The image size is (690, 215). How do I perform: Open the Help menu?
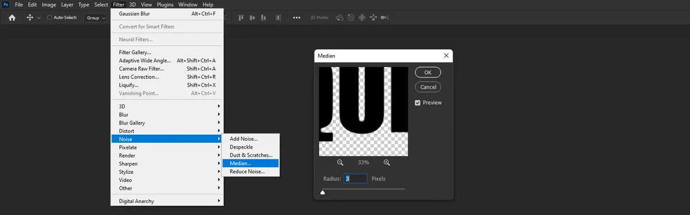coord(207,5)
